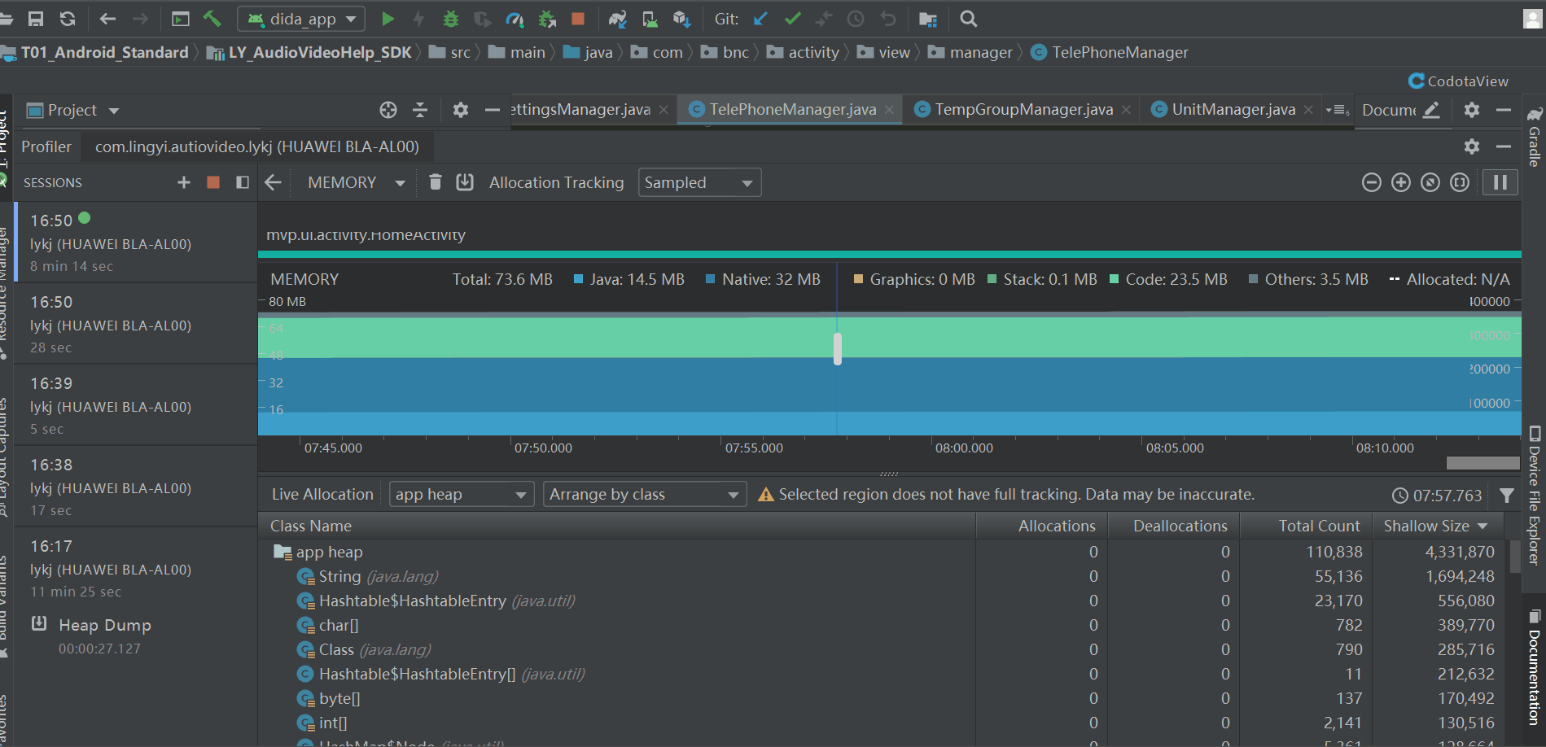Image resolution: width=1546 pixels, height=747 pixels.
Task: Zoom in the profiler timeline
Action: 1401,182
